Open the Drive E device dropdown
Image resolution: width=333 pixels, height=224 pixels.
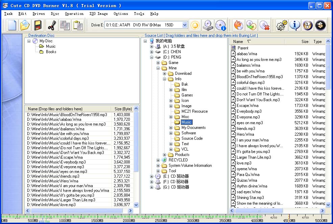coord(185,25)
